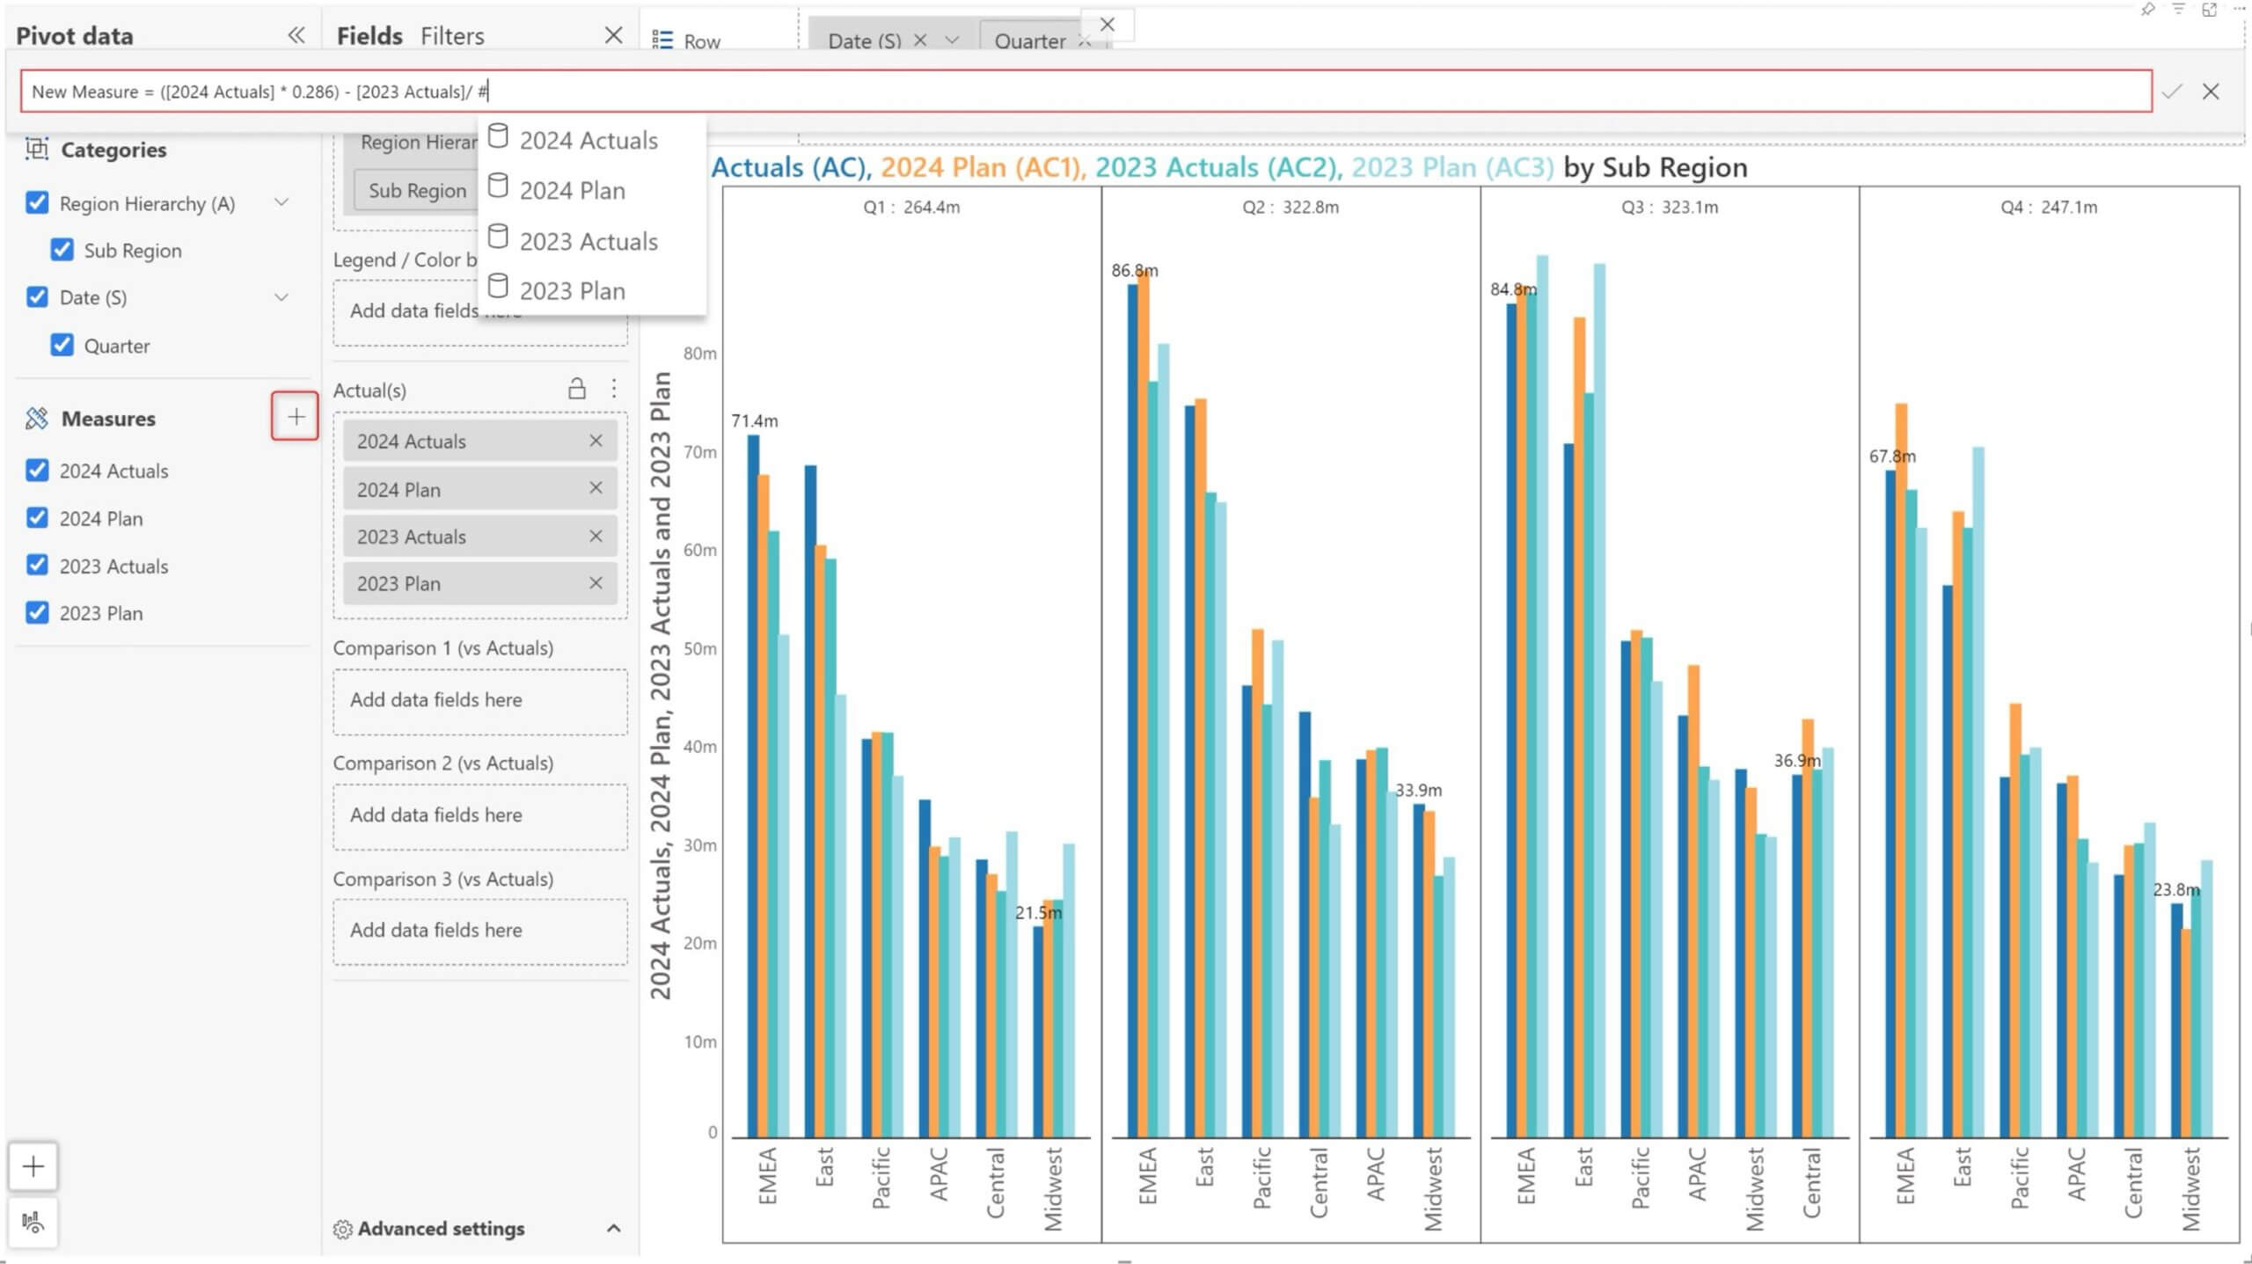Cancel the formula editing with X icon
The image size is (2252, 1264).
pyautogui.click(x=2211, y=91)
